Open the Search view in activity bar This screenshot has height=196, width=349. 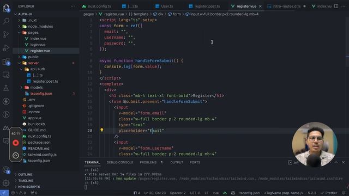tap(6, 21)
